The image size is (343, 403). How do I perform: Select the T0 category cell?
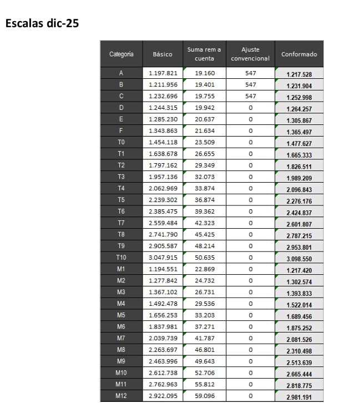pyautogui.click(x=121, y=142)
